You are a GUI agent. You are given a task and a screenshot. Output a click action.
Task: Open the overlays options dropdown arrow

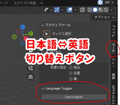pyautogui.click(x=75, y=10)
